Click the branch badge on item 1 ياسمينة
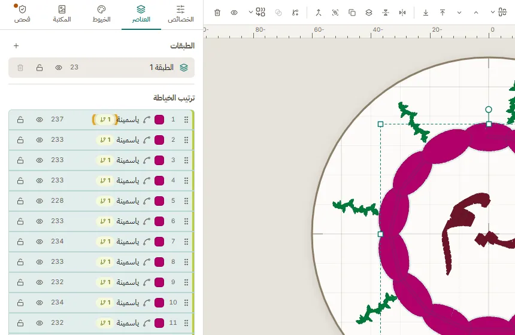Viewport: 515px width, 335px height. tap(105, 120)
